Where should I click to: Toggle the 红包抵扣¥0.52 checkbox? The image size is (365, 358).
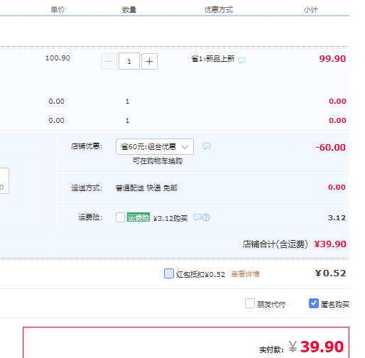169,273
